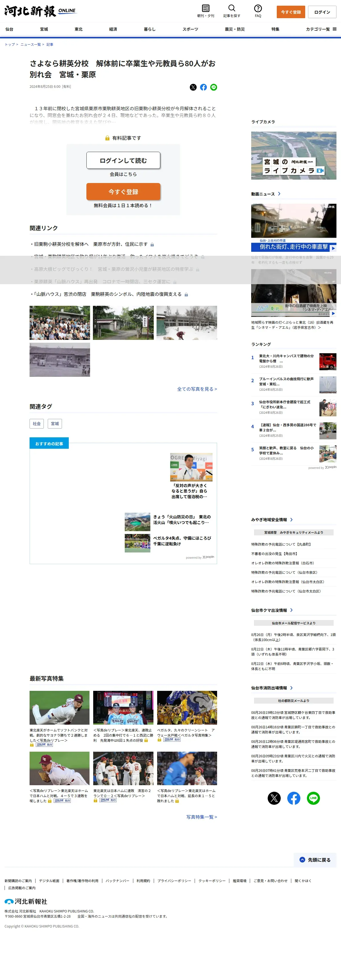Open the old black-and-white school photo thumbnail
The image size is (341, 979).
[60, 360]
